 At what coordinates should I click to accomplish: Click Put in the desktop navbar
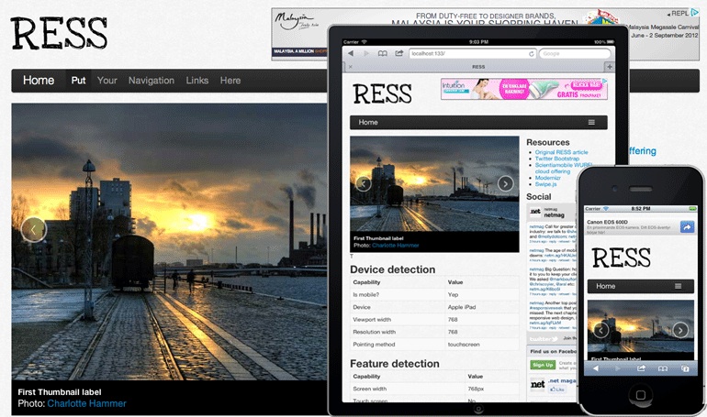click(78, 81)
